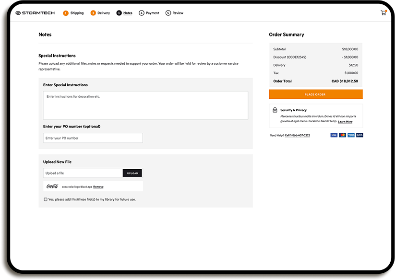Open the Learn More privacy link

point(345,121)
